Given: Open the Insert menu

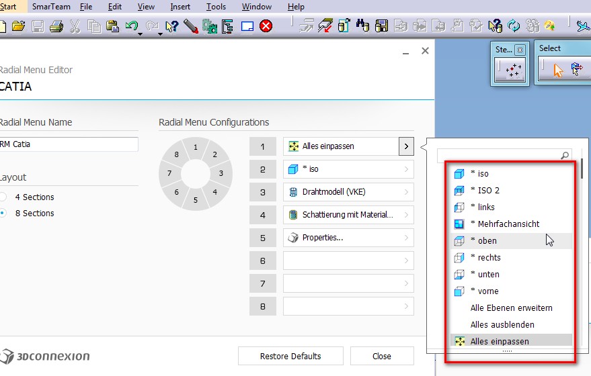Looking at the screenshot, I should (180, 7).
